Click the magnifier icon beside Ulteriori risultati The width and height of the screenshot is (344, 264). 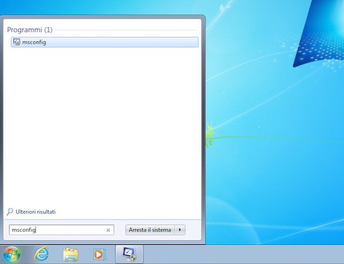pos(10,212)
